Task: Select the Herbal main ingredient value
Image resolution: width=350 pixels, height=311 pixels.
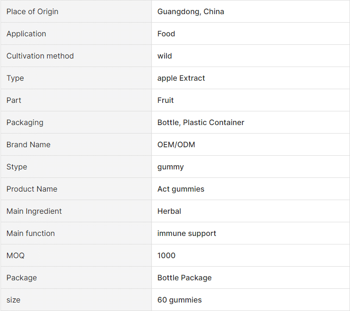Action: coord(169,211)
